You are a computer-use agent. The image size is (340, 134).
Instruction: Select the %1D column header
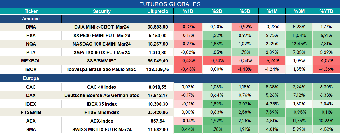(188, 11)
